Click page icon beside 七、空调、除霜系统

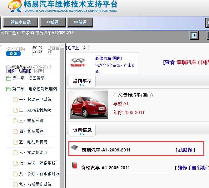click(x=16, y=163)
